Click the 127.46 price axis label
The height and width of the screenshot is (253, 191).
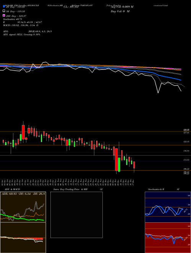tap(186, 133)
